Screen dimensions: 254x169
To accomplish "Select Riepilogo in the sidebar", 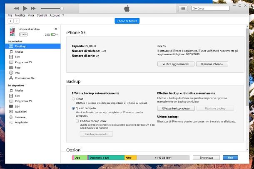I will coord(33,46).
